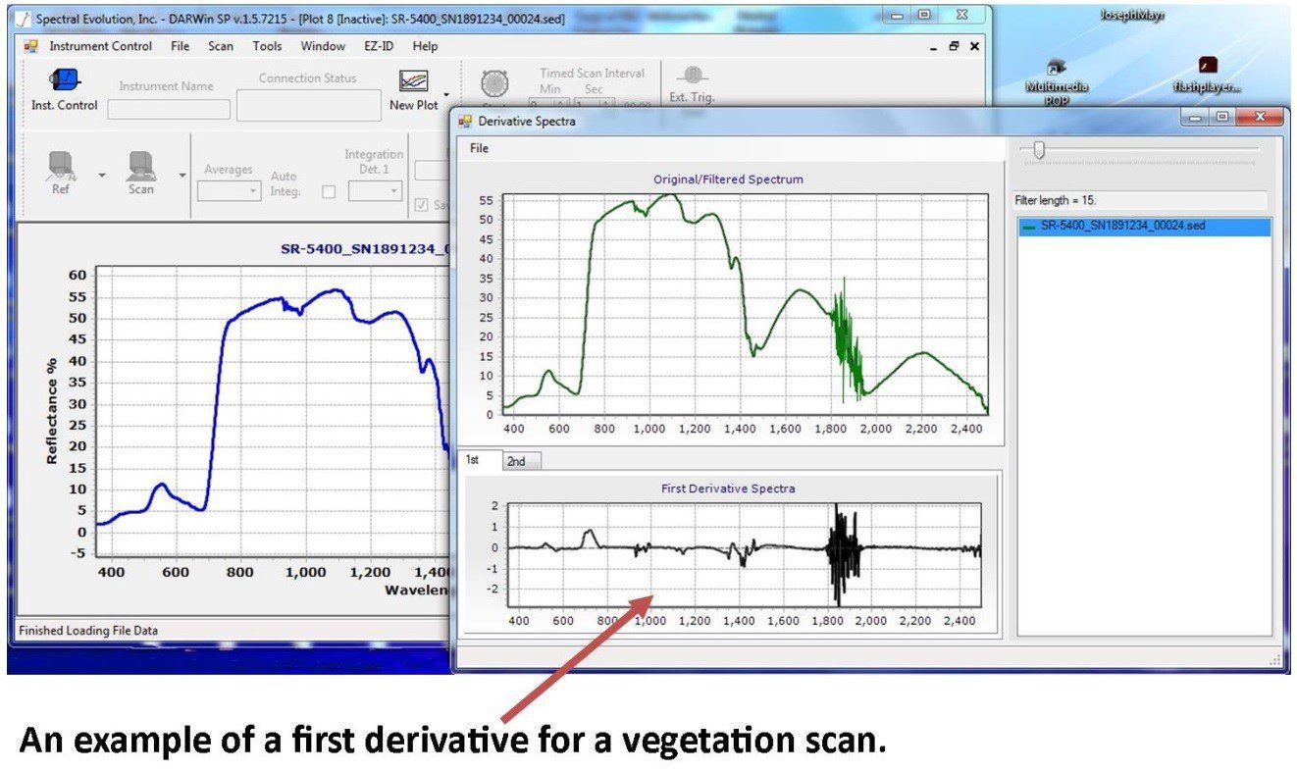
Task: Click the Ext. Trig. icon
Action: pos(695,76)
